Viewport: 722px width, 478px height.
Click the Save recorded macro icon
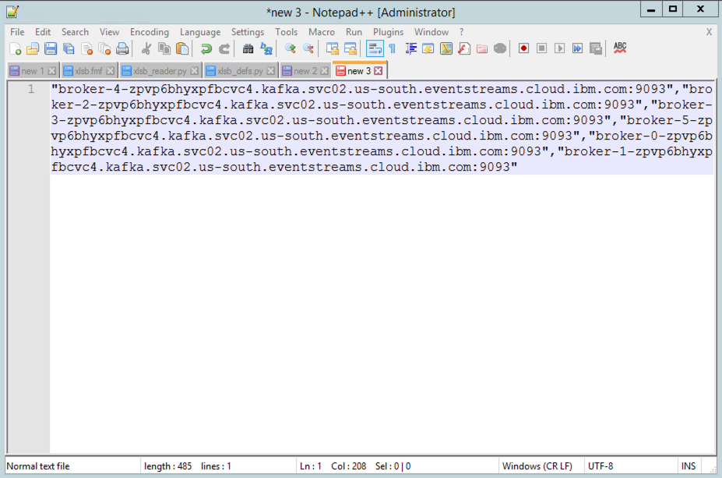pos(595,48)
